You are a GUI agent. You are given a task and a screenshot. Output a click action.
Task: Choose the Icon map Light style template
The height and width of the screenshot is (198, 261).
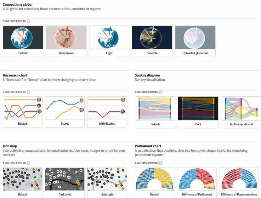pyautogui.click(x=107, y=183)
